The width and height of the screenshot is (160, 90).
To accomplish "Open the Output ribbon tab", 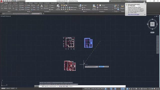I will [x=36, y=3].
